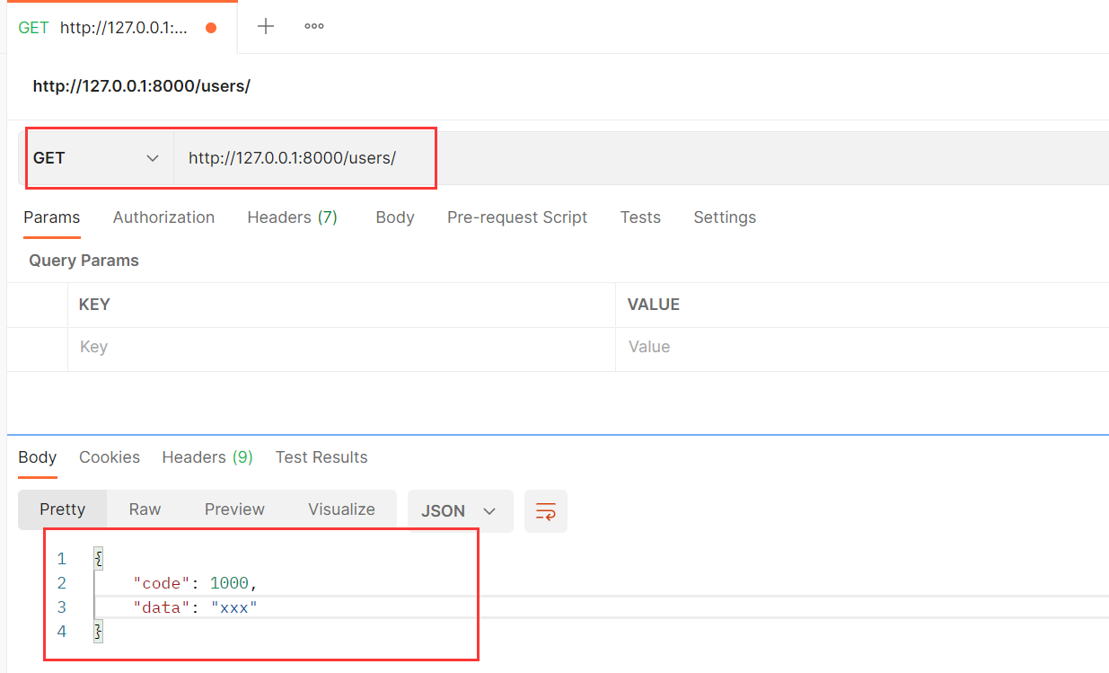Open the JSON format dropdown

(460, 511)
